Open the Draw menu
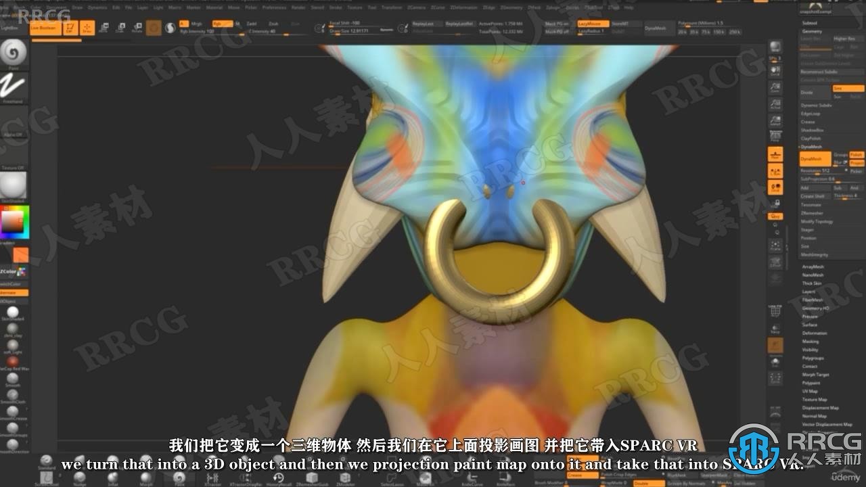Screen dimensions: 866x487 [x=76, y=7]
